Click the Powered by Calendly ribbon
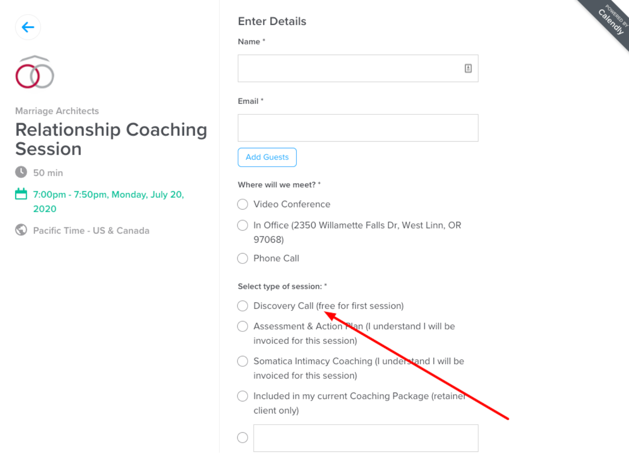 click(x=610, y=21)
